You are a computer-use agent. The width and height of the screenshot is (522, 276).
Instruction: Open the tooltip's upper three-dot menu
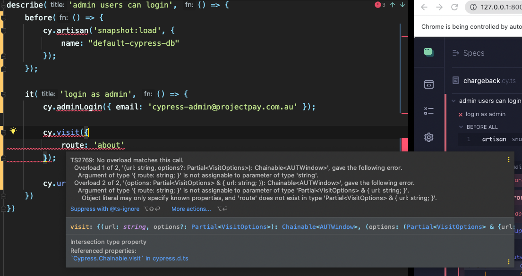coord(508,159)
